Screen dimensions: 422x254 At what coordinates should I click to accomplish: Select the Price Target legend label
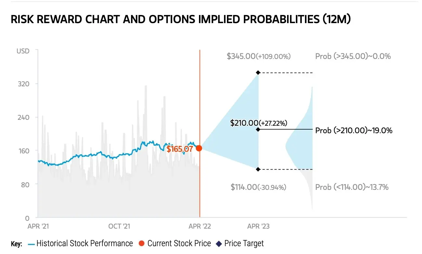(244, 243)
